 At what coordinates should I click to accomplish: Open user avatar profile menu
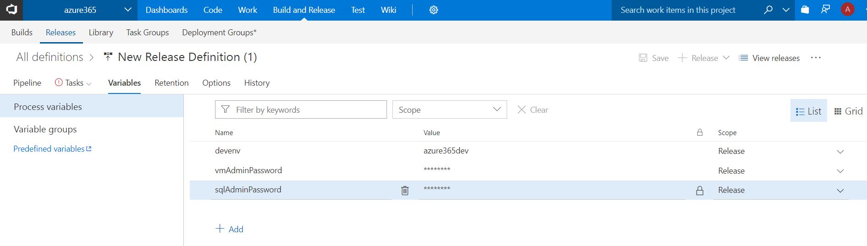click(847, 10)
